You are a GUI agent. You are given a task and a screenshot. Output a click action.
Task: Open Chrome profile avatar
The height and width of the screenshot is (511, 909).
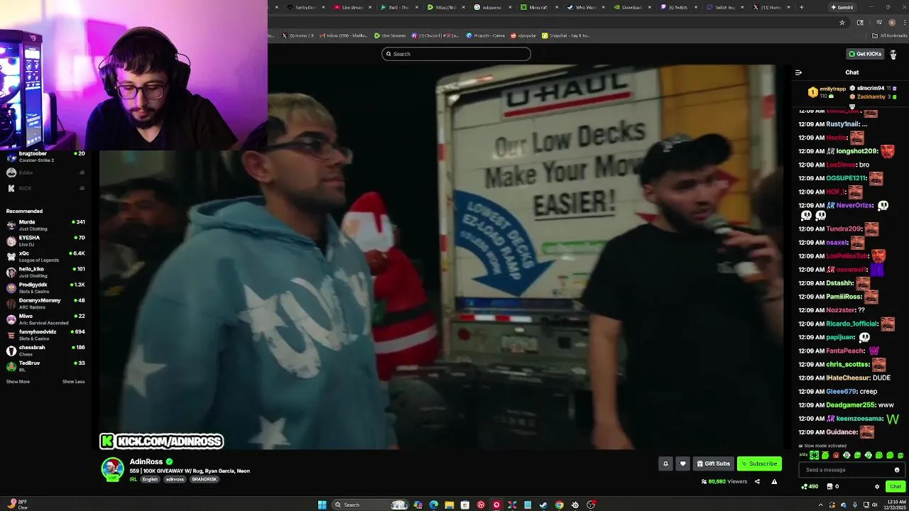[892, 23]
